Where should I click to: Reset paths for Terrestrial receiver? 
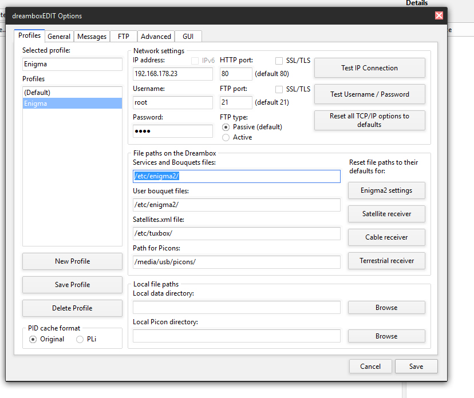[x=386, y=261]
